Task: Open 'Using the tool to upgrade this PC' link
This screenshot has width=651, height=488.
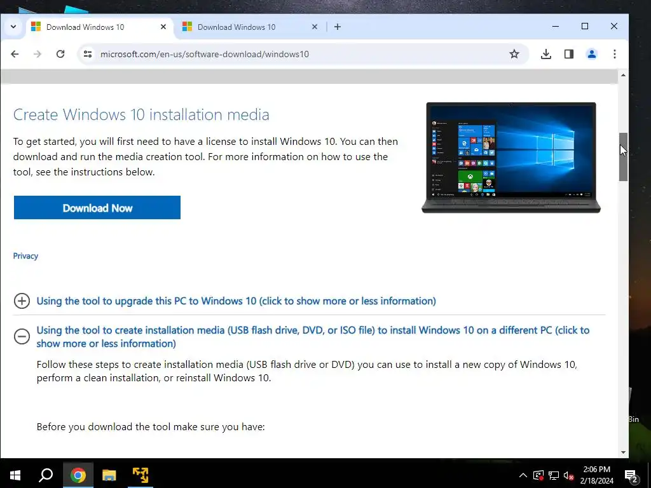Action: coord(236,301)
